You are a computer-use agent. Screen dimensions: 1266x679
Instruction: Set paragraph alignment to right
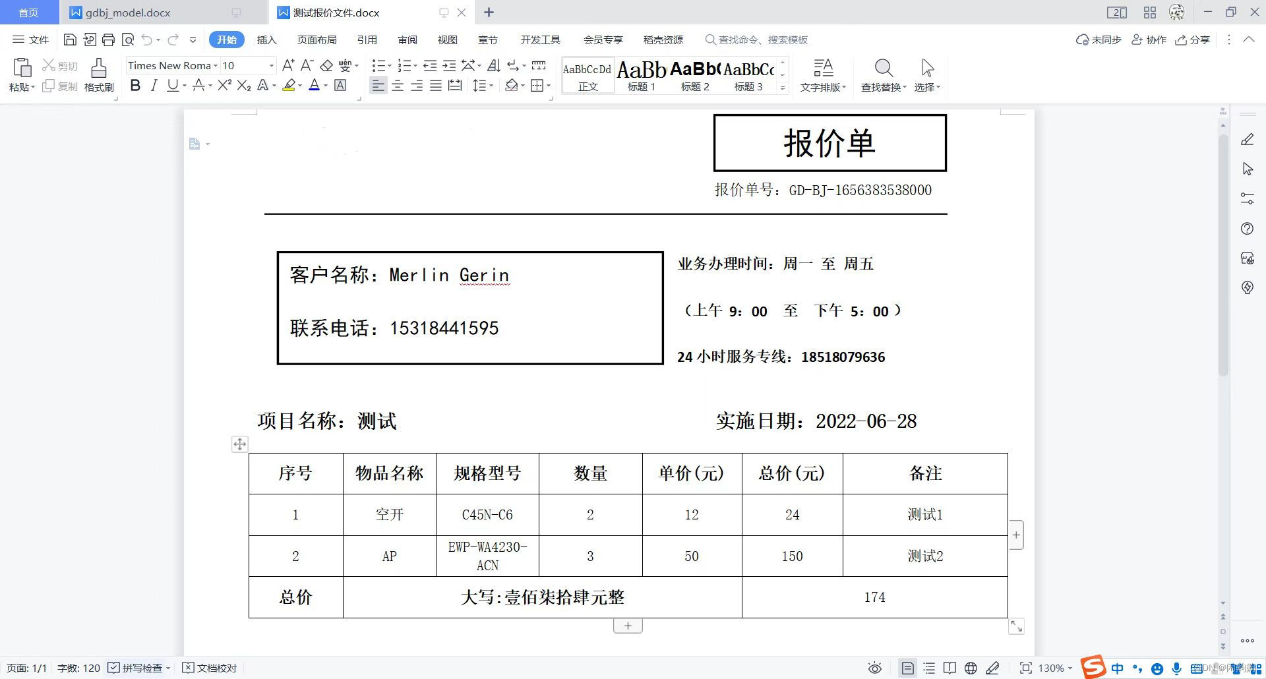coord(417,85)
